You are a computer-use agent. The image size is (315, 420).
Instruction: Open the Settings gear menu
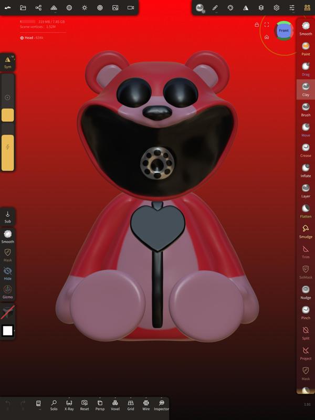(277, 7)
